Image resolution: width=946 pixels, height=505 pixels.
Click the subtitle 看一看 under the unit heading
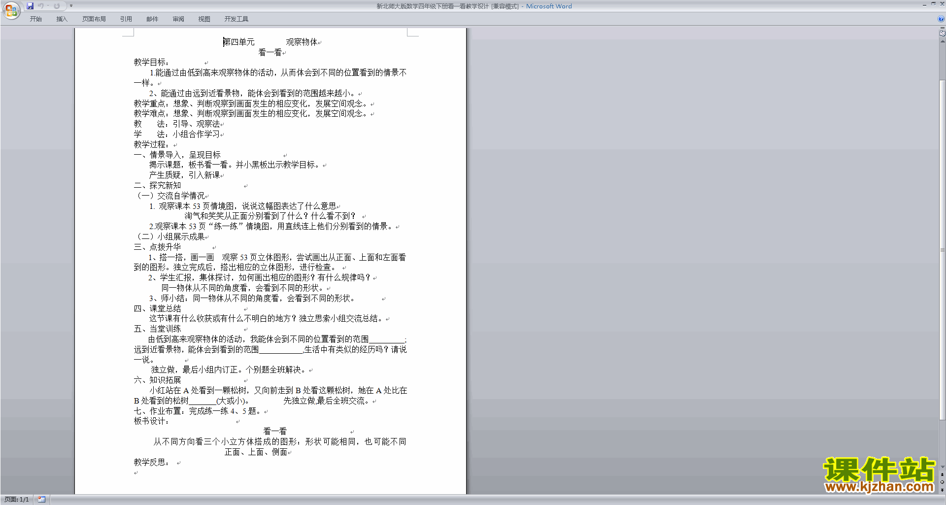coord(270,52)
